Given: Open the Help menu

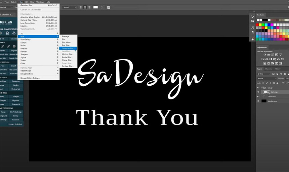Looking at the screenshot, I should (48, 2).
